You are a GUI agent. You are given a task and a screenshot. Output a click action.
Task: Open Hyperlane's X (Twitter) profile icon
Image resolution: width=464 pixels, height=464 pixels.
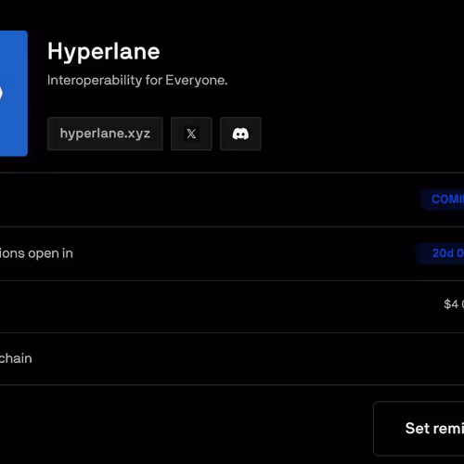191,134
